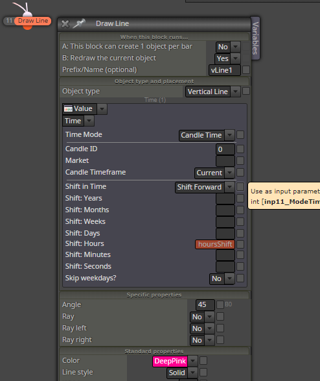Open the Object type Vertical Line dropdown

tap(213, 92)
